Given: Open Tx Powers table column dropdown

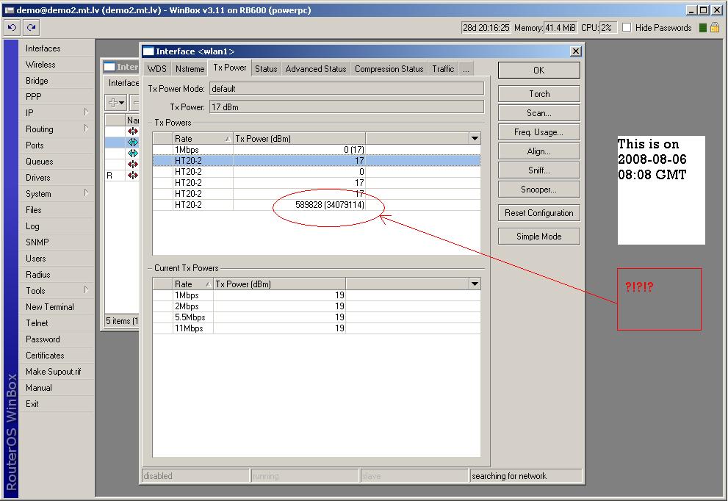Looking at the screenshot, I should [475, 138].
